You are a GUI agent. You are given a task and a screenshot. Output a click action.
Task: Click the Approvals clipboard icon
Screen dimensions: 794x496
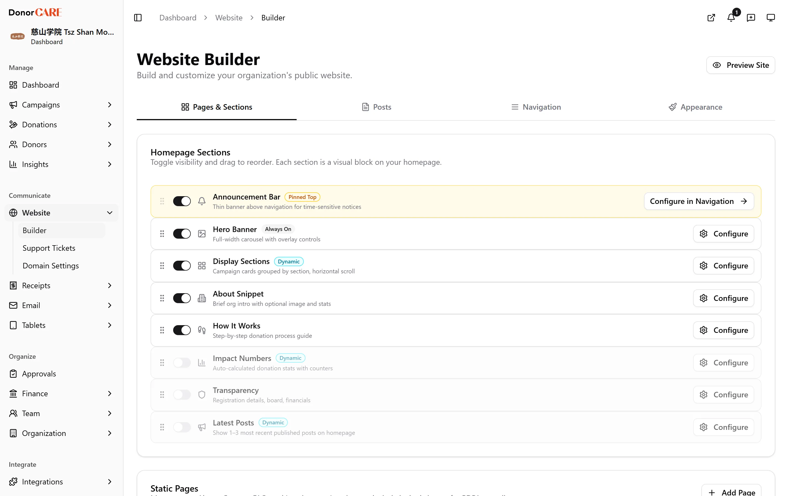13,374
